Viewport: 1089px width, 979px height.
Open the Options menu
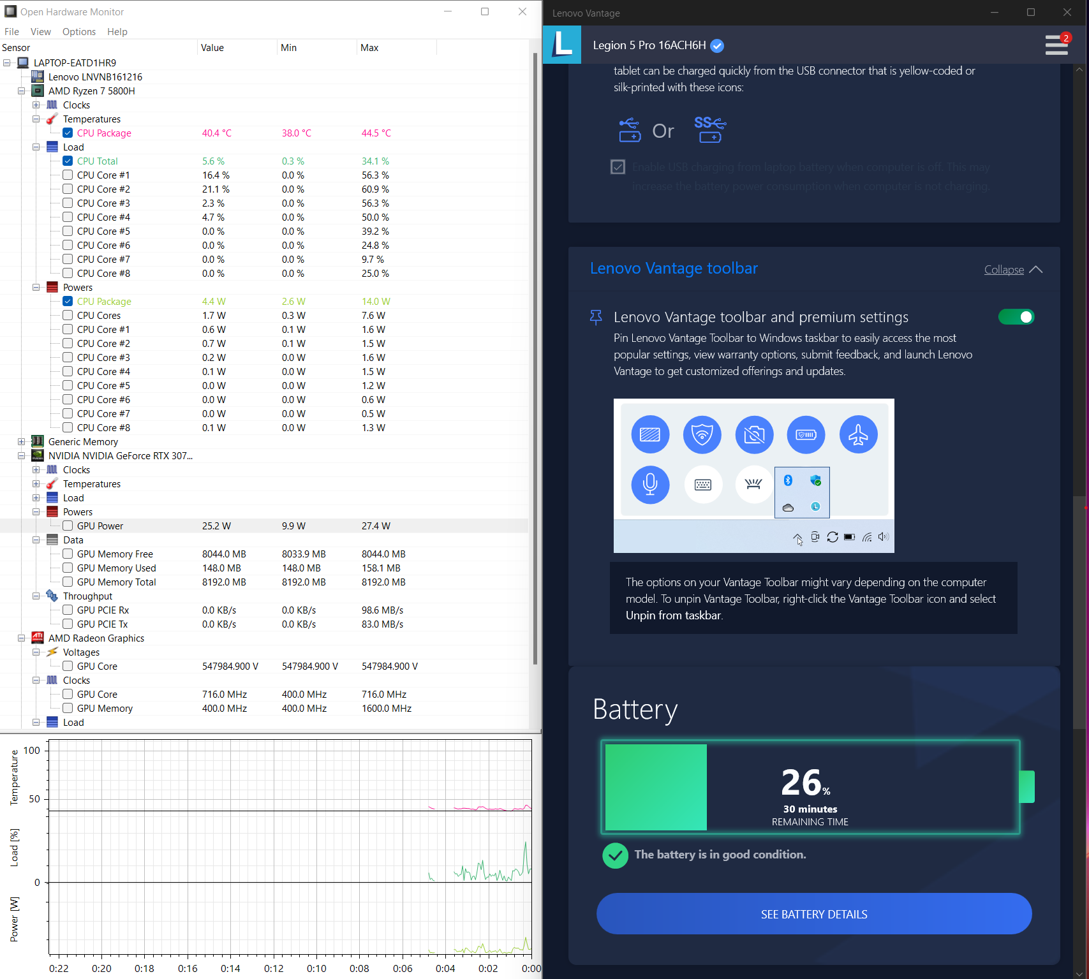coord(79,32)
